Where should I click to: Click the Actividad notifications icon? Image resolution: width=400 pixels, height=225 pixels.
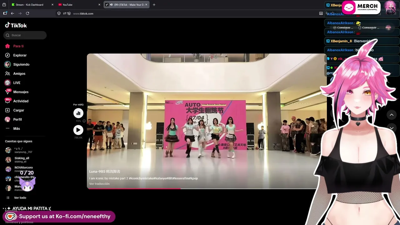7,101
